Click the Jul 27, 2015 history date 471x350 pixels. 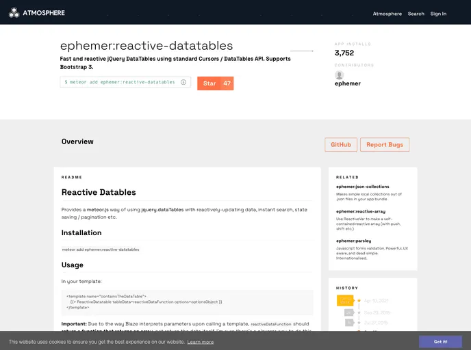pos(376,323)
